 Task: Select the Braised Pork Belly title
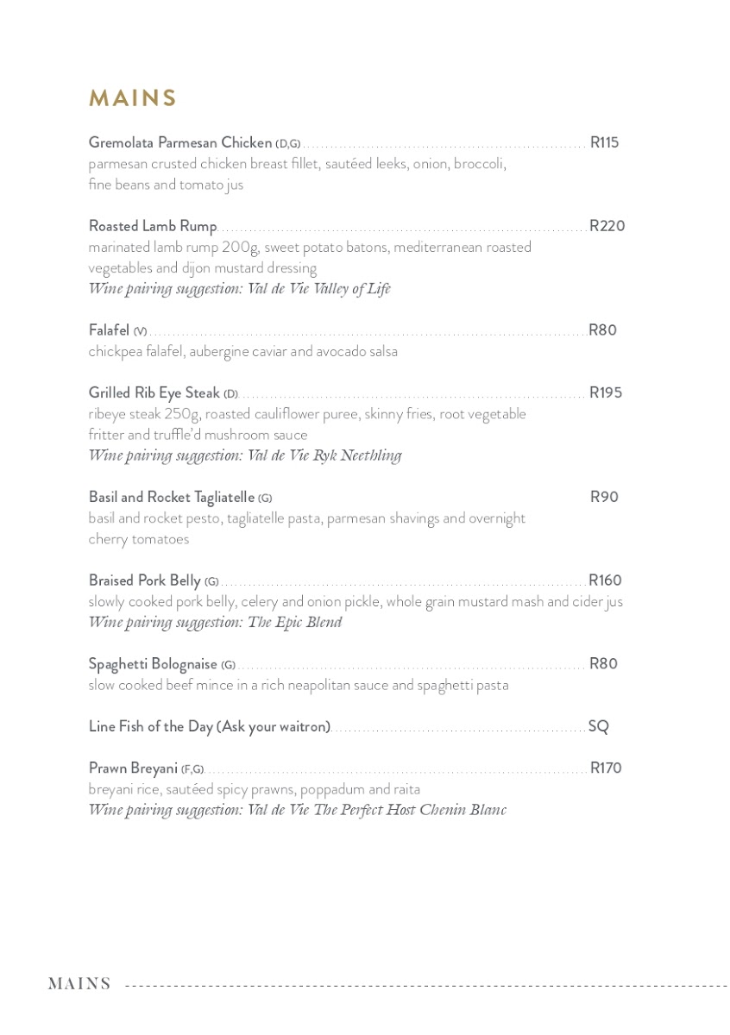[x=145, y=581]
